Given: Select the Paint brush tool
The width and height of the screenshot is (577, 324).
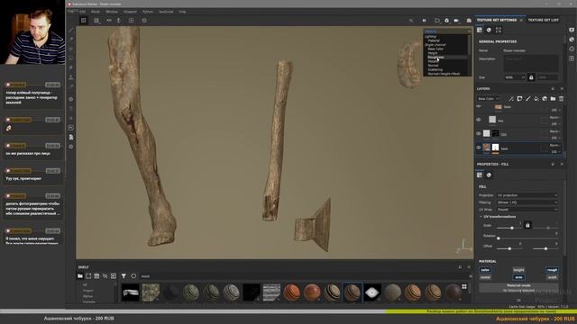Looking at the screenshot, I should pyautogui.click(x=71, y=30).
